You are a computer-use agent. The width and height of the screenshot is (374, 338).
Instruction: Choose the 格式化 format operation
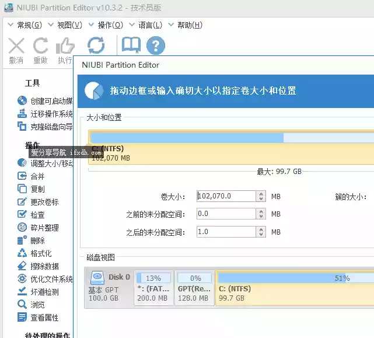34,253
